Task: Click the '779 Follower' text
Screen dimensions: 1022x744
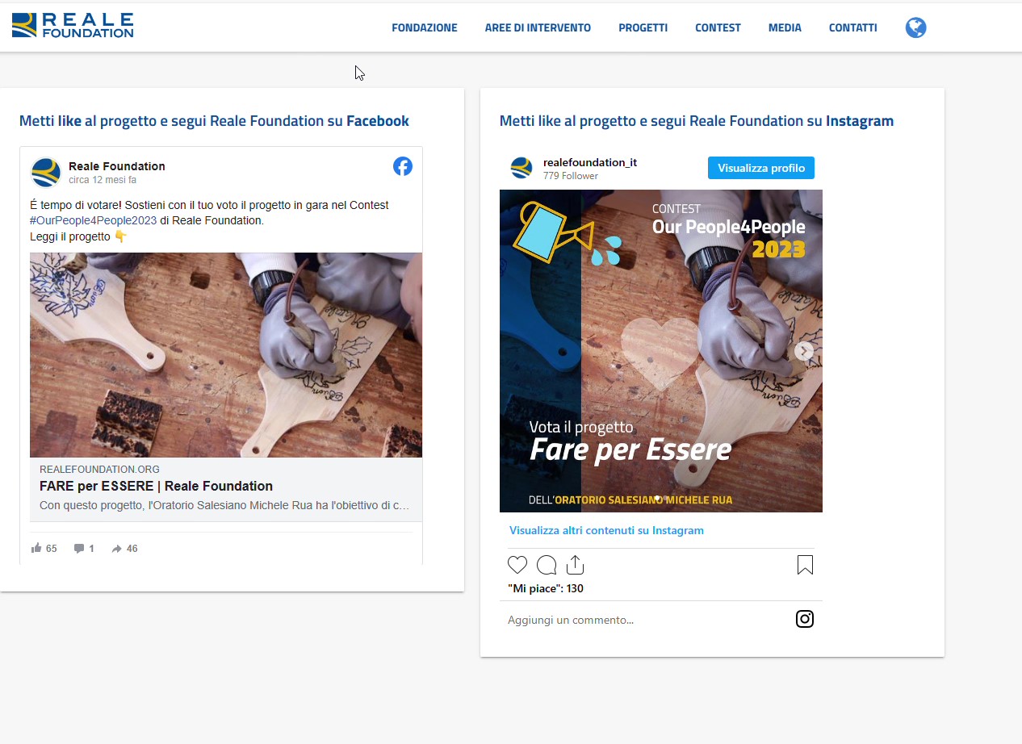Action: 571,175
